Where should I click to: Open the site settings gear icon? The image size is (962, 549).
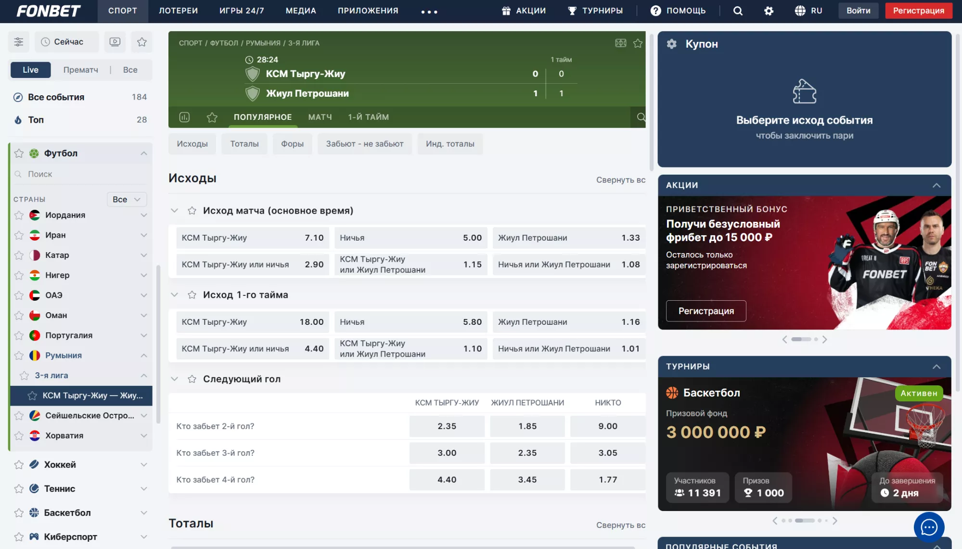[x=769, y=11]
